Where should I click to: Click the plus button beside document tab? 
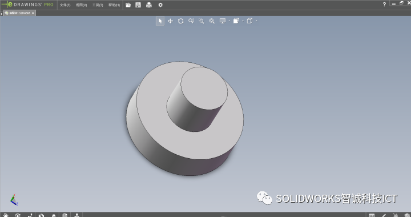pos(1,13)
